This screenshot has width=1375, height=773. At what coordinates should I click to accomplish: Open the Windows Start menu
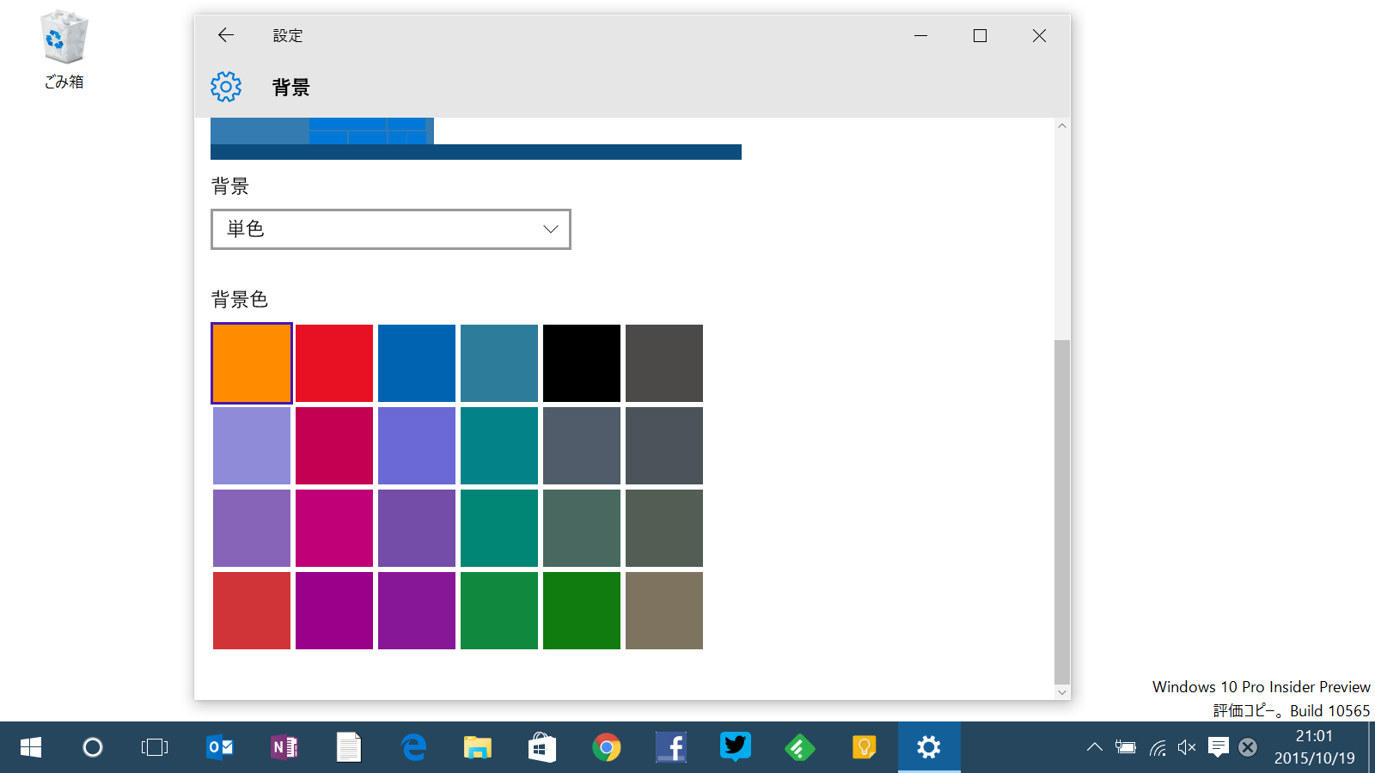point(31,747)
